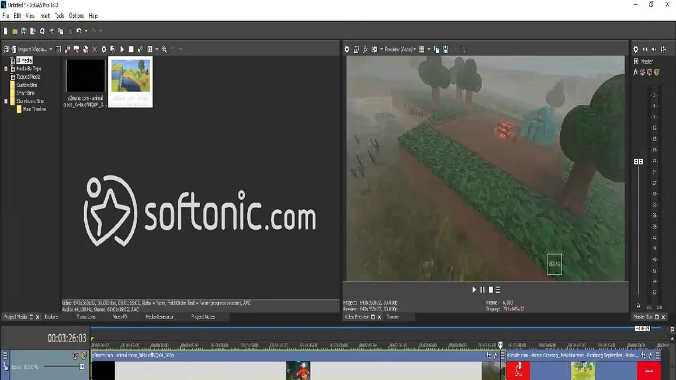676x380 pixels.
Task: Select the Smart Bins folder
Action: (25, 93)
